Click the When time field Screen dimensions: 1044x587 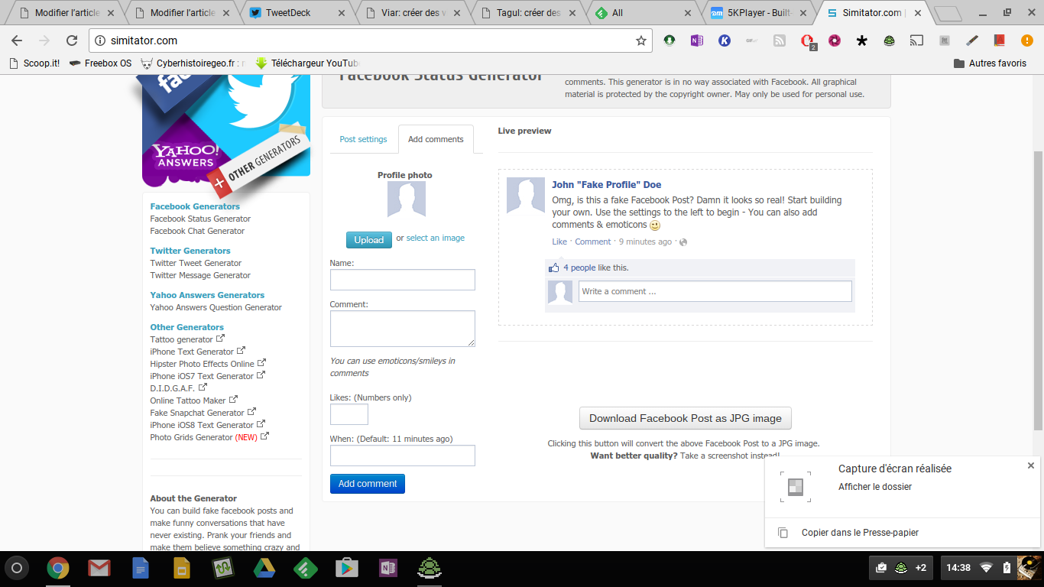tap(403, 456)
